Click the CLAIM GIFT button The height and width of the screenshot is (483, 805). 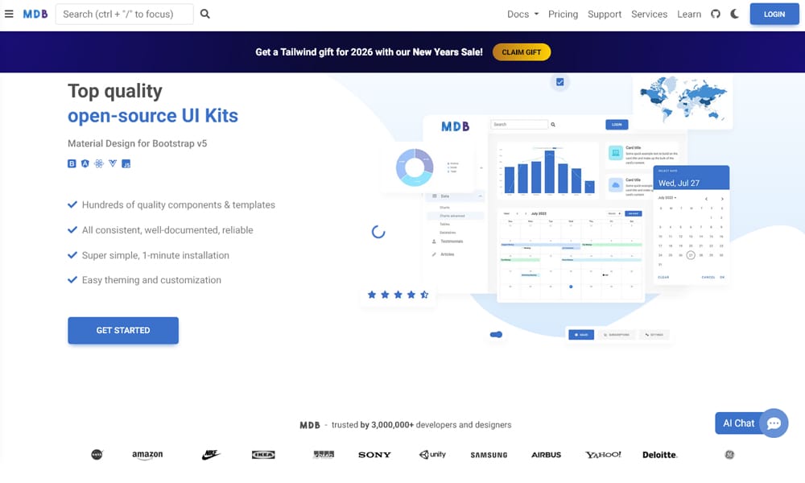coord(521,52)
